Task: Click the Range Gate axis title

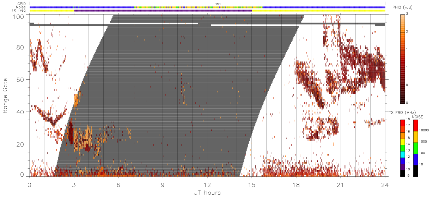Action: click(5, 95)
